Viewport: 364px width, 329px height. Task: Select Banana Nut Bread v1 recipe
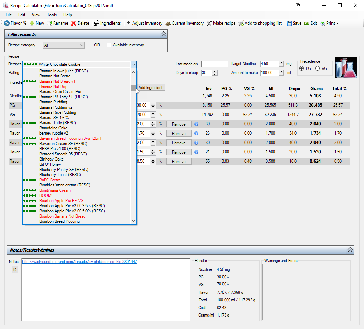coord(57,81)
